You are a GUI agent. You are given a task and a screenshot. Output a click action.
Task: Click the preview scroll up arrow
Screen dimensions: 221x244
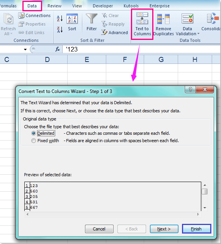click(x=205, y=185)
